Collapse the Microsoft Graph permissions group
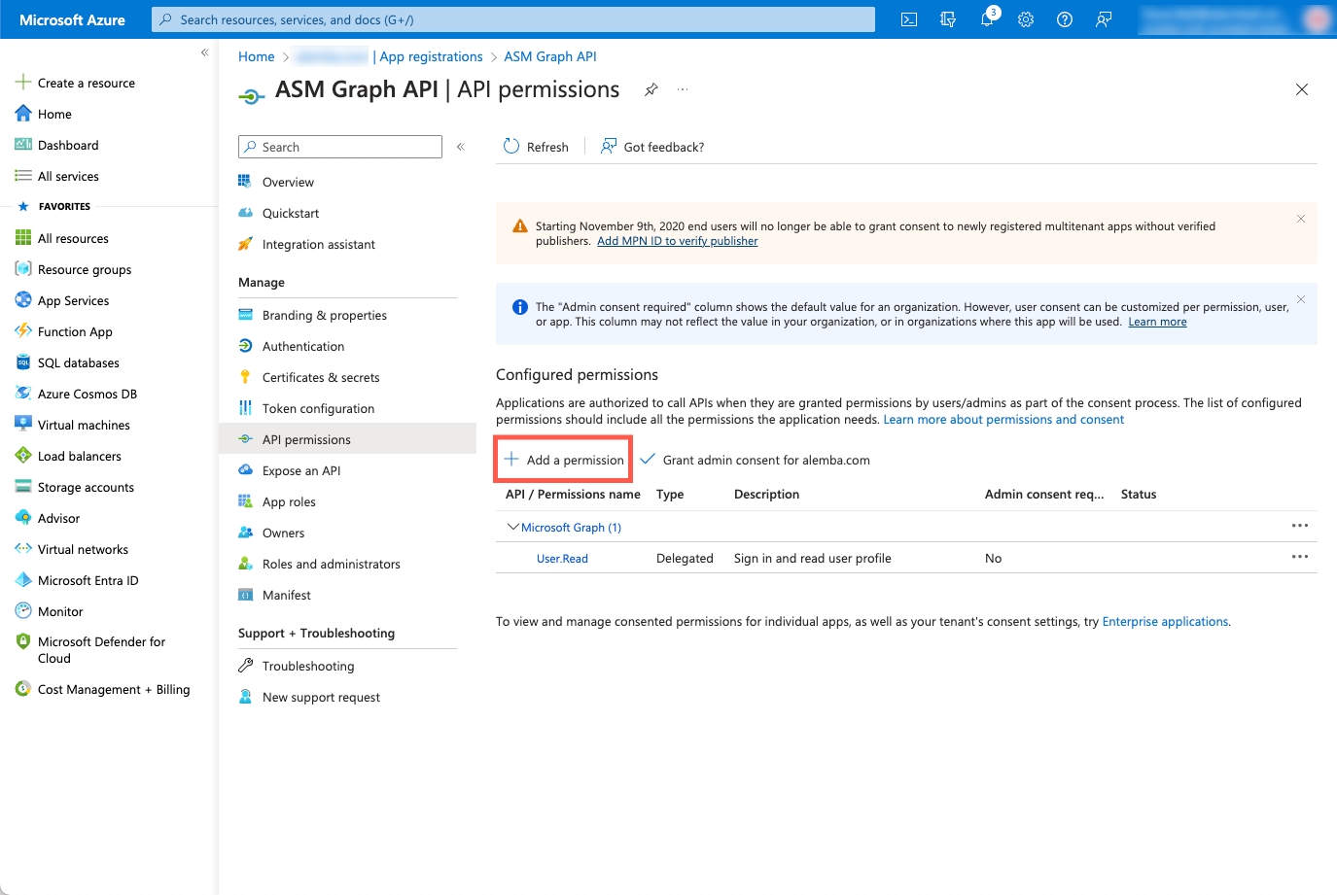 click(513, 527)
